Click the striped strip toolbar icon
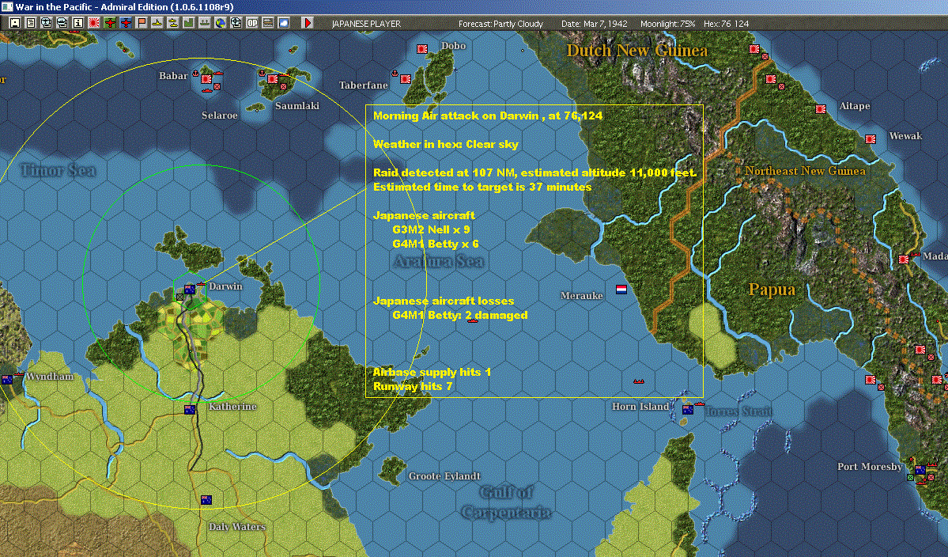The image size is (948, 557). 268,23
